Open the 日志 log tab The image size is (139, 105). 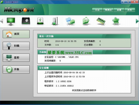pos(97,10)
